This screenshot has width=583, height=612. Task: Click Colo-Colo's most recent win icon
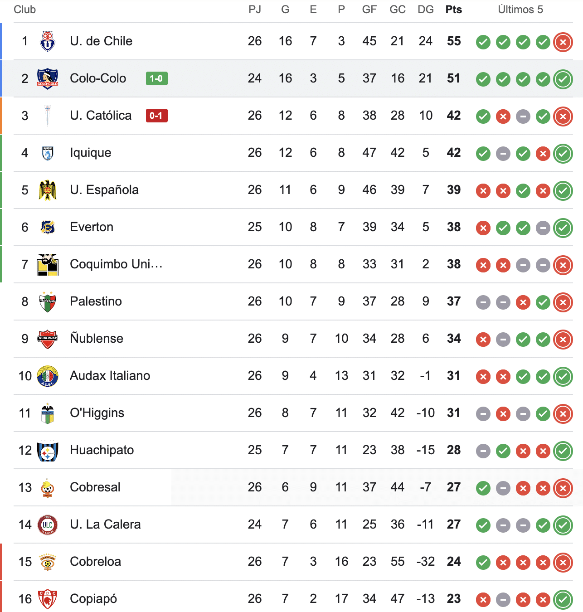[563, 79]
